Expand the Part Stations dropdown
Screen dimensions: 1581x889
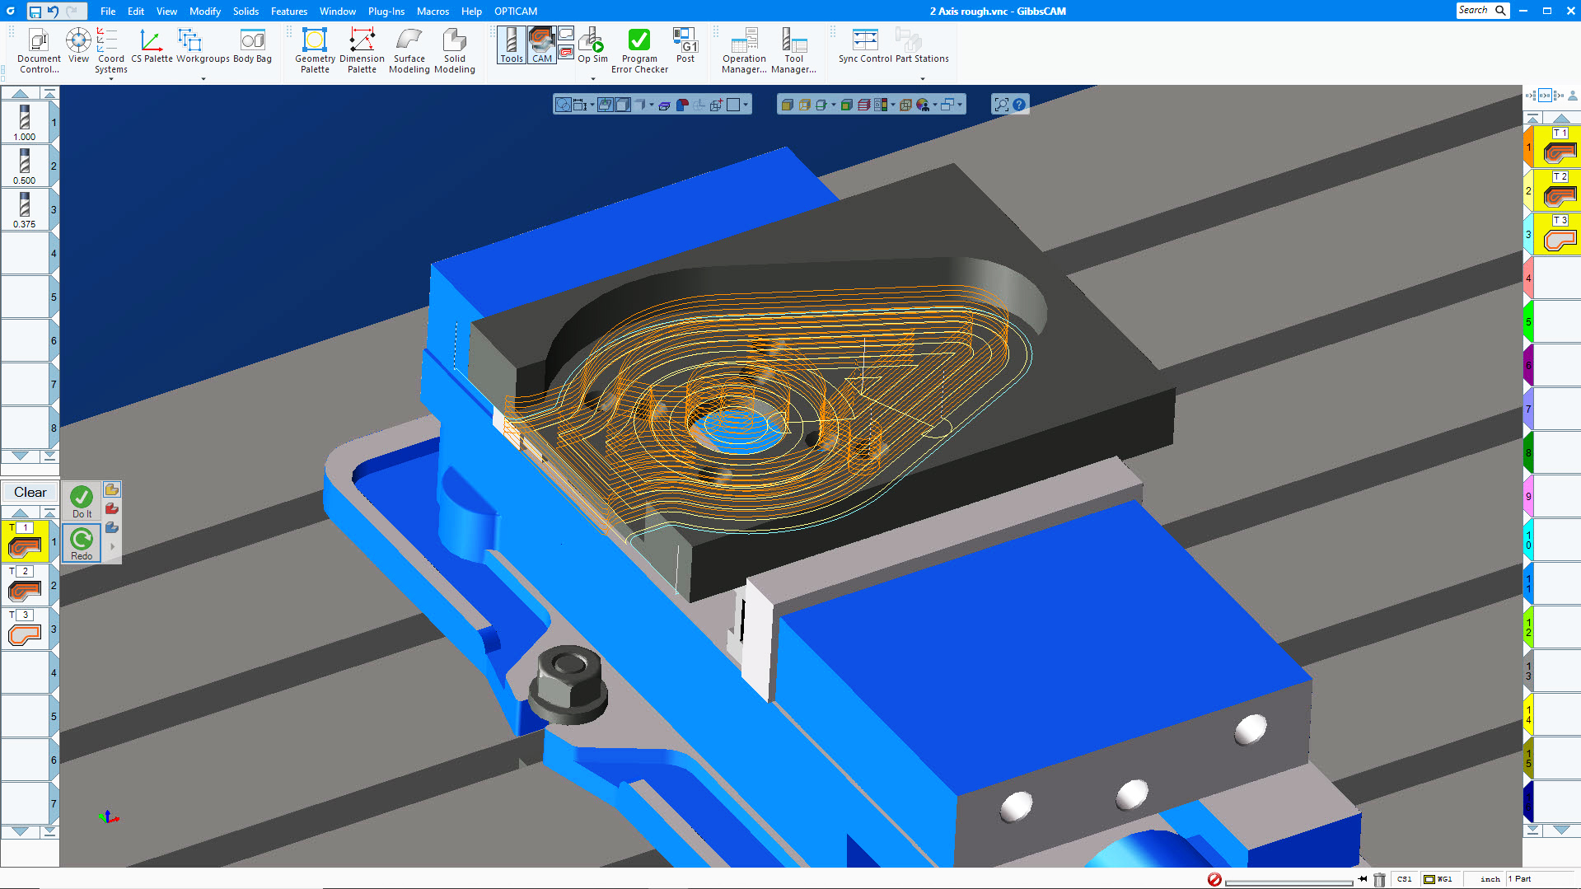pos(922,79)
